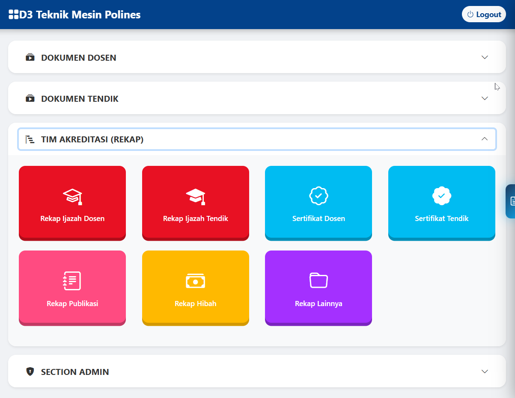Click the notebook list icon on Rekap Publikasi
The width and height of the screenshot is (515, 398).
72,281
